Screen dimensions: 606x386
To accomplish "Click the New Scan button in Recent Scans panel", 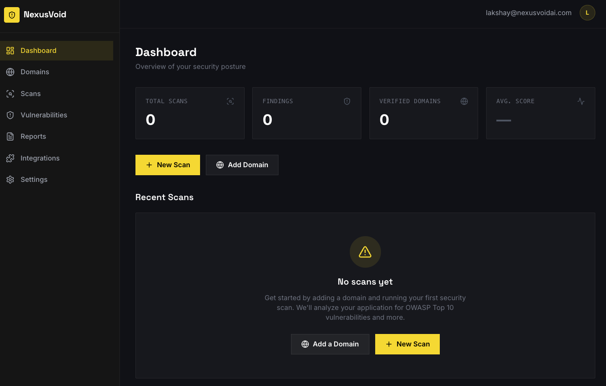I will click(407, 344).
